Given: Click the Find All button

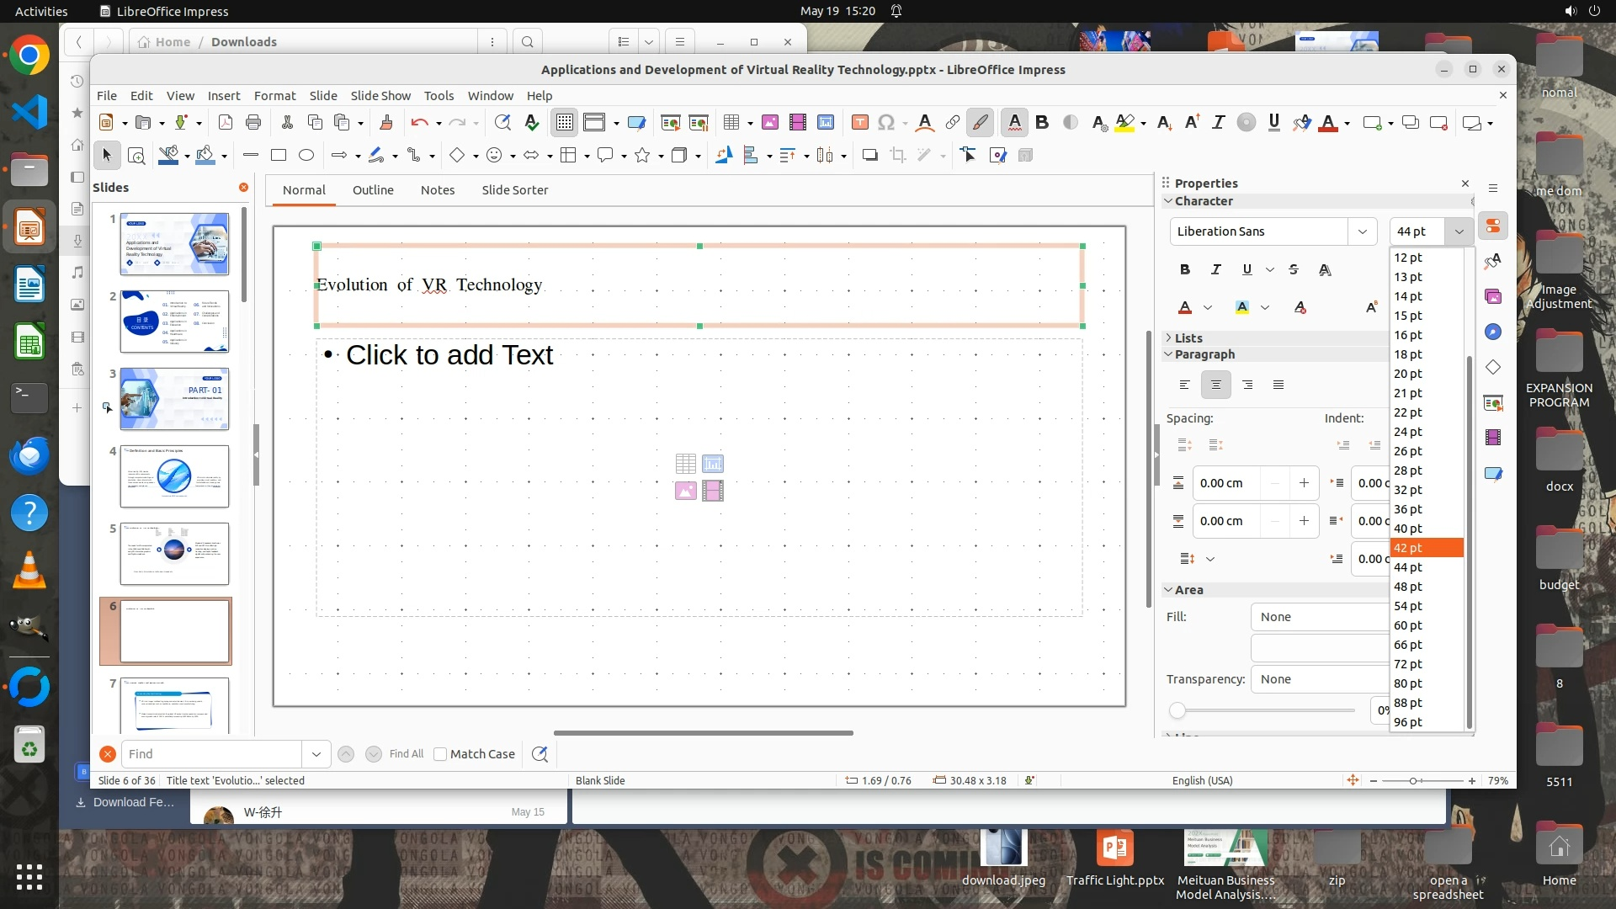Looking at the screenshot, I should click(407, 754).
